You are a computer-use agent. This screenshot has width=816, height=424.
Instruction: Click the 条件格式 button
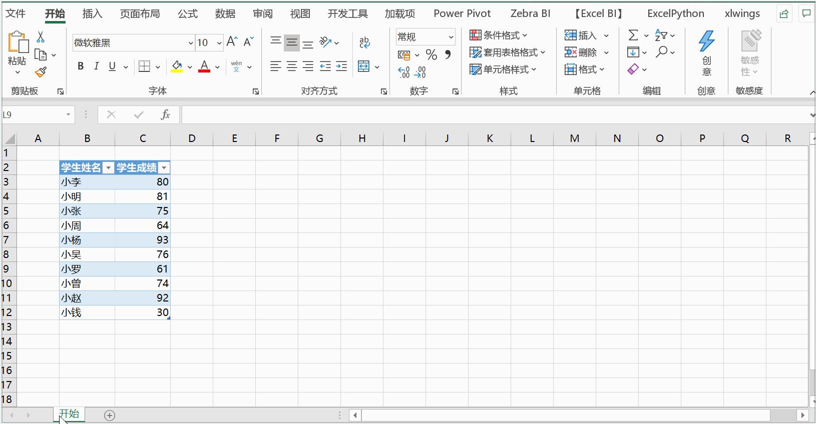(x=499, y=35)
